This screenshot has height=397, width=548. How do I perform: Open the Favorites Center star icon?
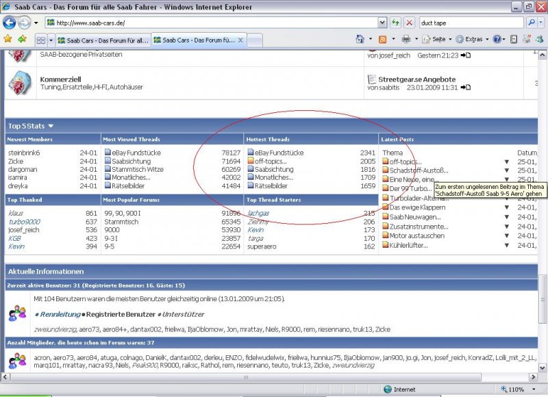pyautogui.click(x=8, y=39)
